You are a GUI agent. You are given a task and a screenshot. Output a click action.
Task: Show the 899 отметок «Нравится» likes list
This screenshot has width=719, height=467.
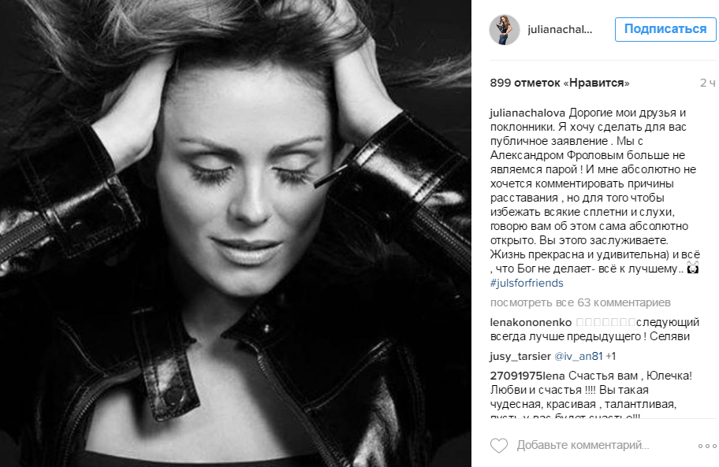[x=560, y=83]
